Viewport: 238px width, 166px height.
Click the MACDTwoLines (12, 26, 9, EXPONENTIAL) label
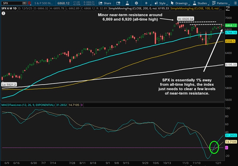pos(28,105)
